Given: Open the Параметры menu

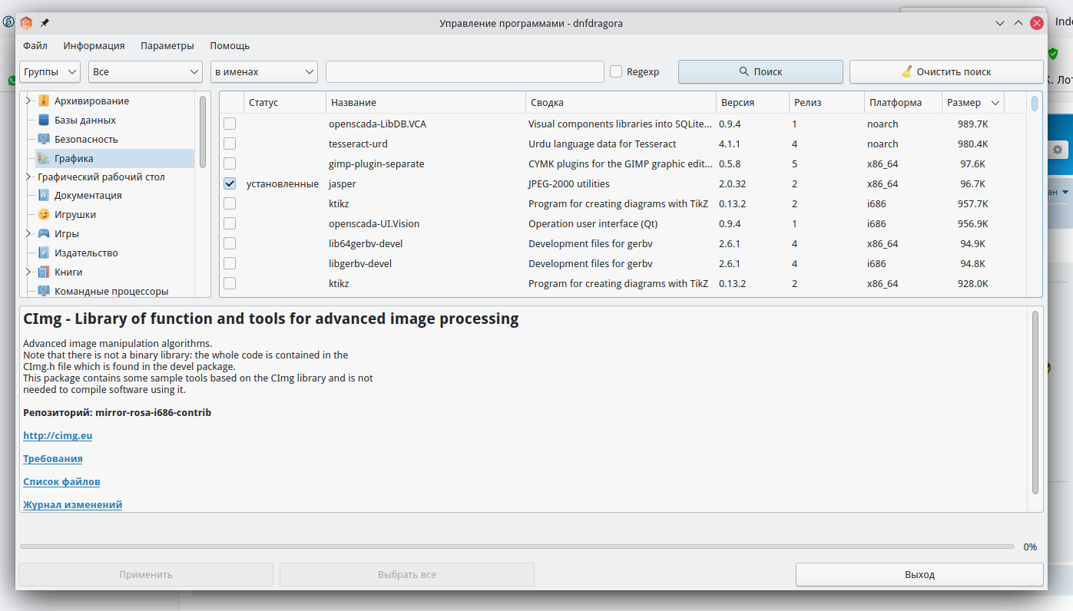Looking at the screenshot, I should click(x=167, y=45).
